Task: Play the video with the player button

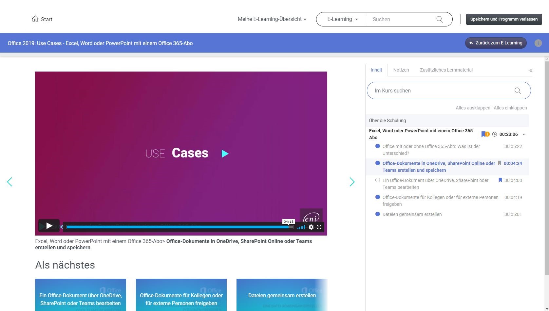Action: click(49, 226)
